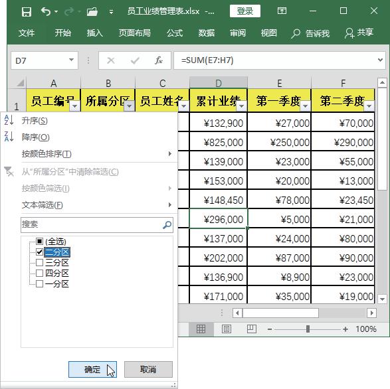The width and height of the screenshot is (390, 389).
Task: Click the horizontal scrollbar left arrow
Action: 237,313
